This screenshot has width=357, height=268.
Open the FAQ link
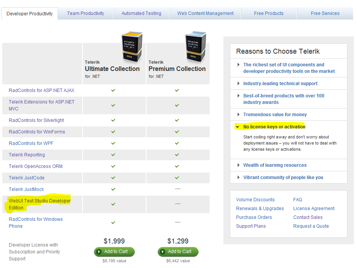click(x=297, y=200)
